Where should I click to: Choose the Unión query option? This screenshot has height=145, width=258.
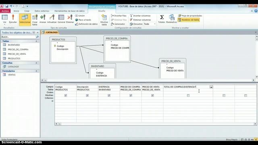click(x=80, y=16)
